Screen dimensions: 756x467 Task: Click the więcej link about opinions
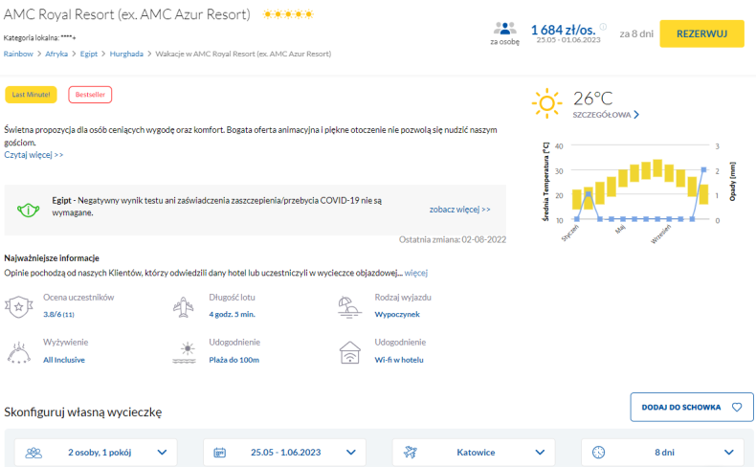pyautogui.click(x=416, y=273)
